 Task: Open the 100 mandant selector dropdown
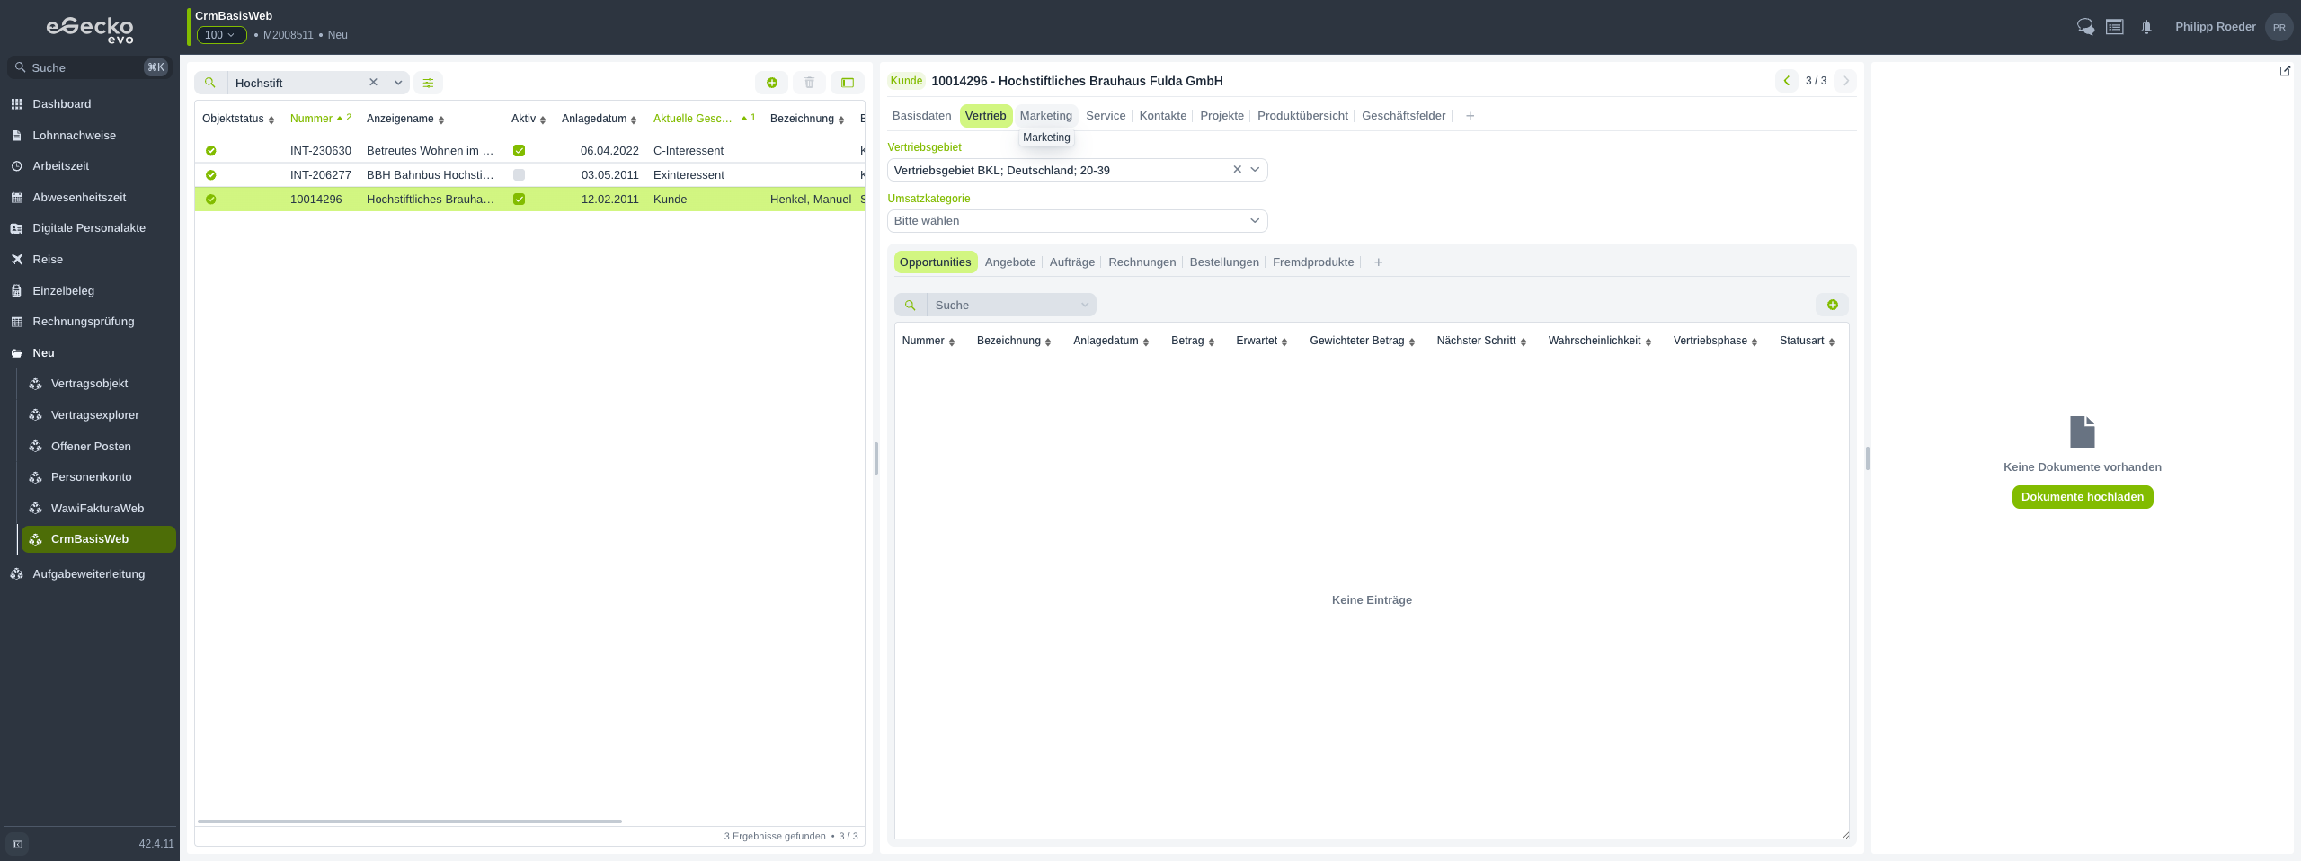click(221, 35)
